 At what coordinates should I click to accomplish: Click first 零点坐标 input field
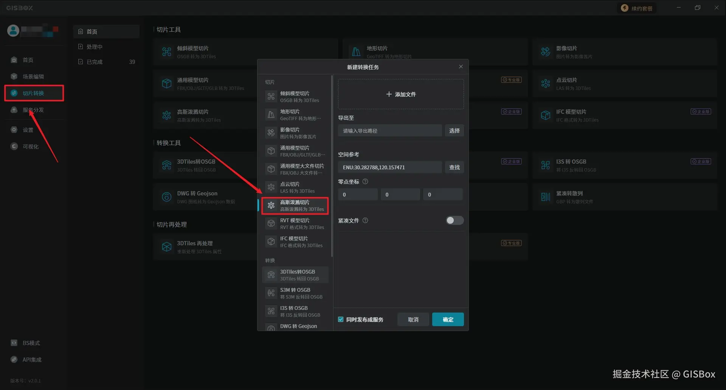358,195
